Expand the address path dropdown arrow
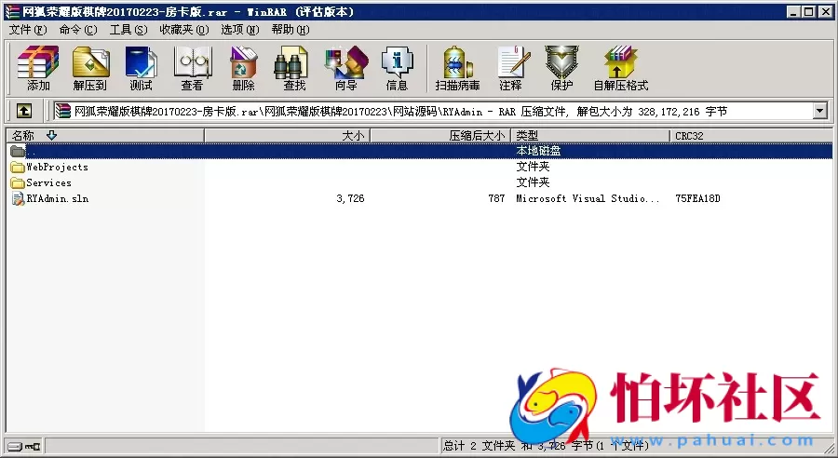 (x=819, y=111)
